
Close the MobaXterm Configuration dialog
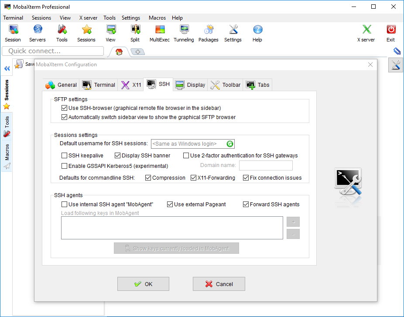pos(370,65)
